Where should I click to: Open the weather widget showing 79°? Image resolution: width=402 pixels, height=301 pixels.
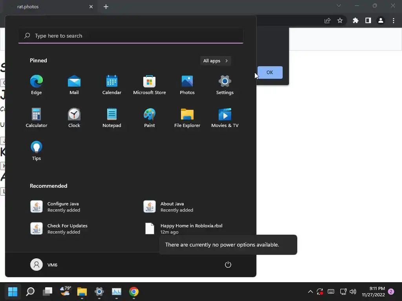65,292
